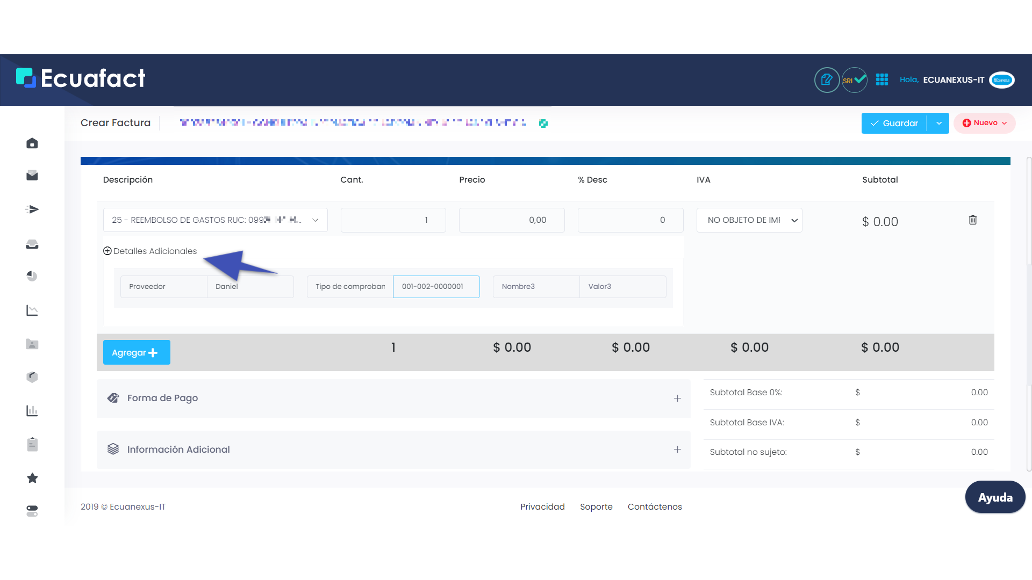Screen dimensions: 1032x580
Task: Delete the invoice line with trash icon
Action: (972, 220)
